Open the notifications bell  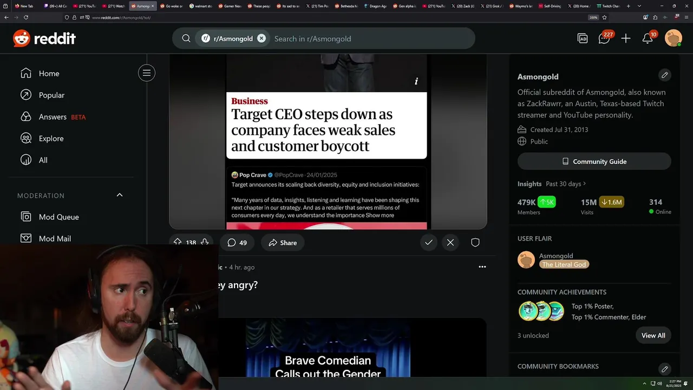pyautogui.click(x=648, y=38)
